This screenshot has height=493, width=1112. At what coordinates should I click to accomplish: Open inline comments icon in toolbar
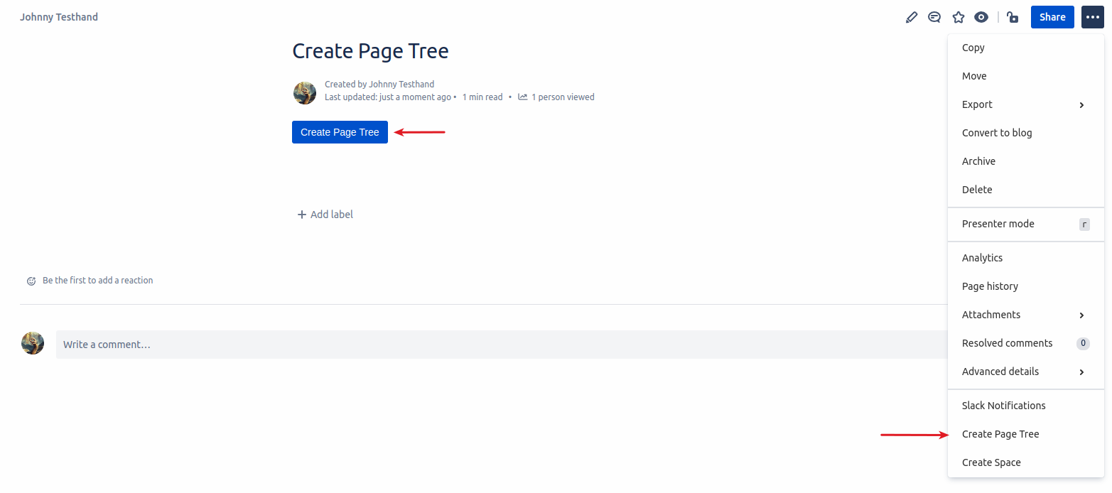pos(934,17)
